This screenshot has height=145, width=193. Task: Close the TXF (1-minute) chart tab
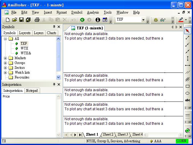pos(181,27)
